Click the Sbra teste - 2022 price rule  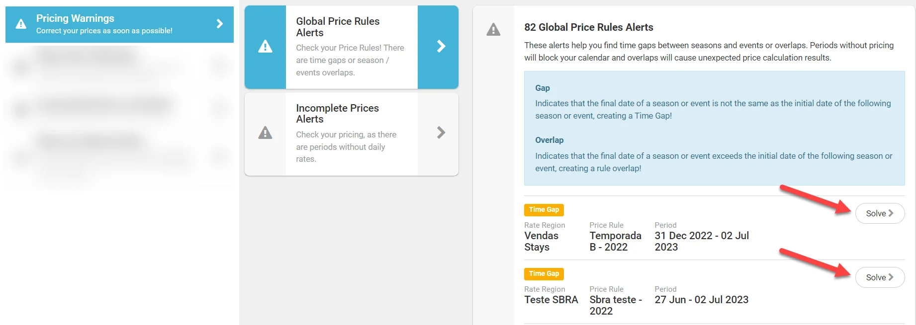(x=615, y=305)
